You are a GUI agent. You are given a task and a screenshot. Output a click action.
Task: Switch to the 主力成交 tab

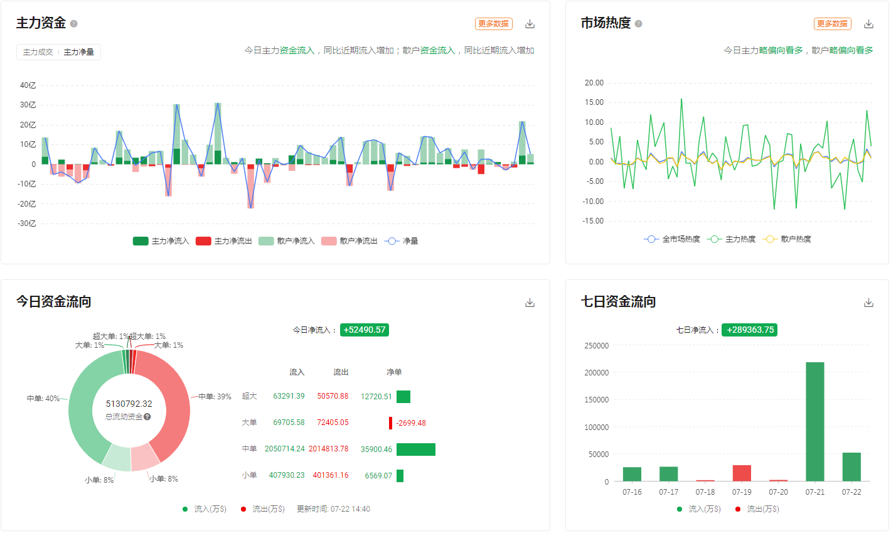38,52
